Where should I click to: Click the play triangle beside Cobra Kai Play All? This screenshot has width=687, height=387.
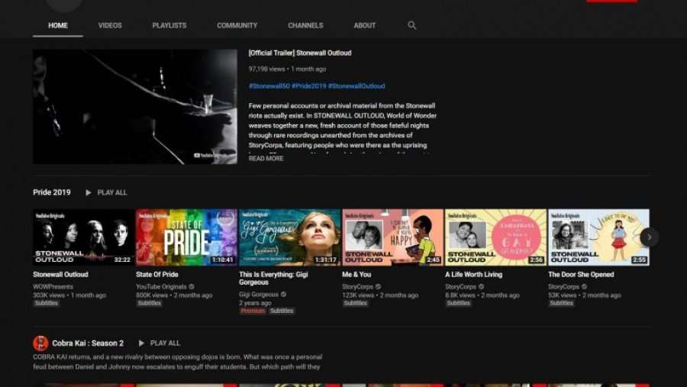pos(141,343)
